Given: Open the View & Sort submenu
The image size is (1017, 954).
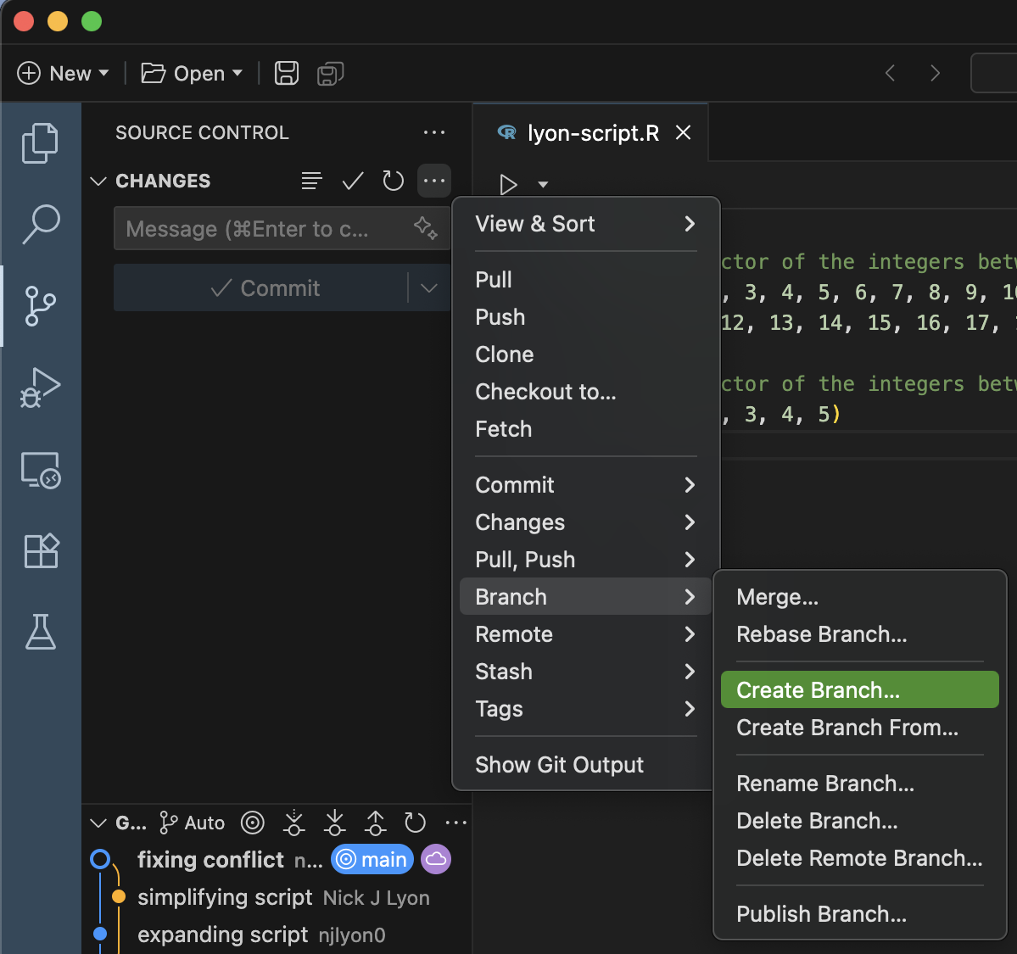Looking at the screenshot, I should (x=584, y=224).
